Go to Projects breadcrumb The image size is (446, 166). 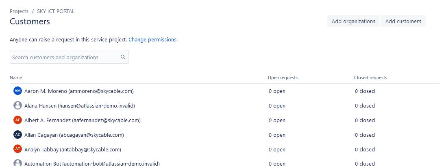click(19, 11)
